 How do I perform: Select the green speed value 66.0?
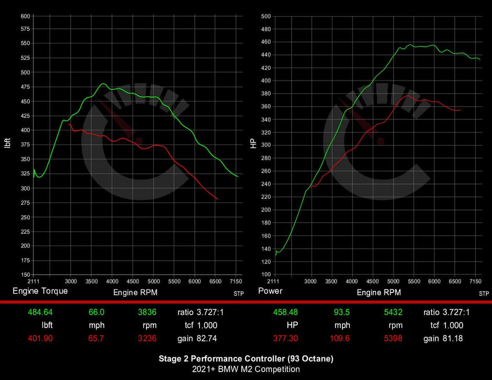pos(96,312)
